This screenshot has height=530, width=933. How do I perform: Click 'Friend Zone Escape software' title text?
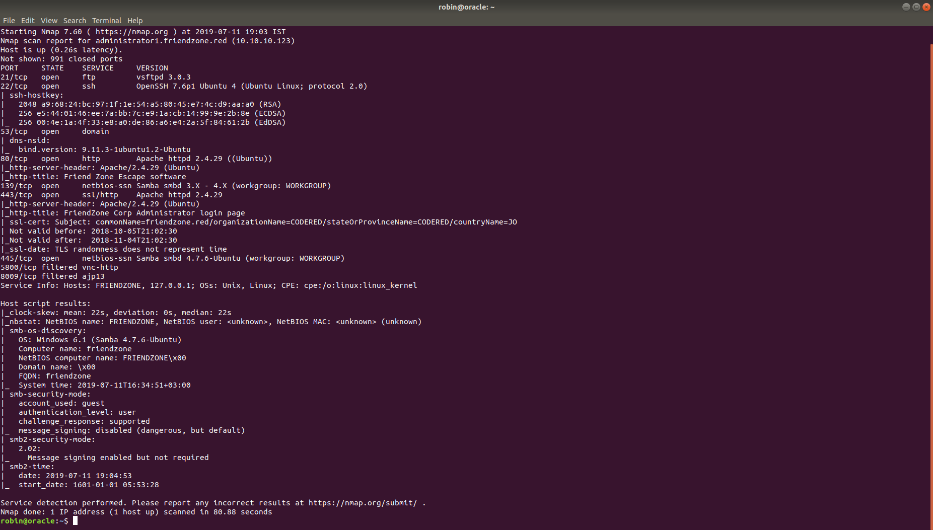(x=125, y=177)
